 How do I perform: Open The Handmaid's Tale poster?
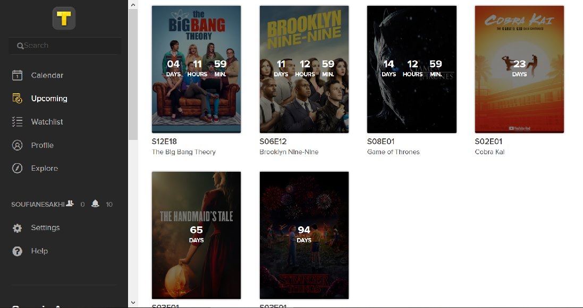point(196,235)
